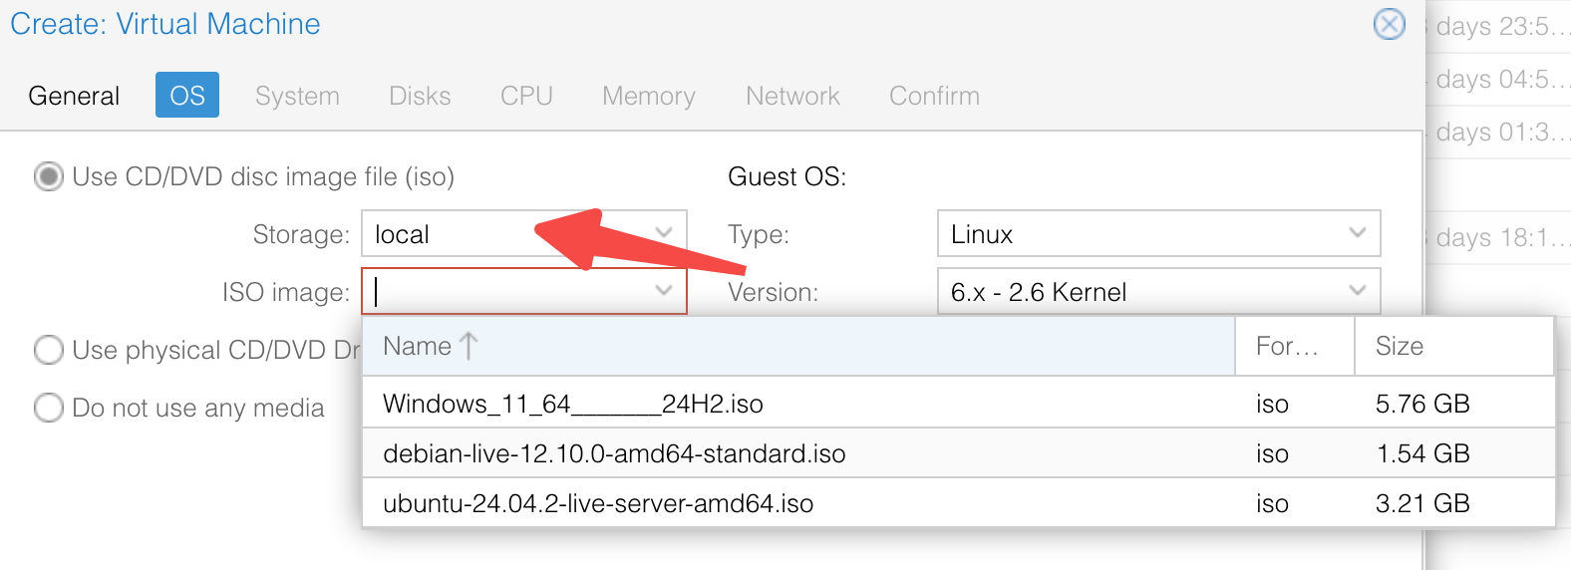The height and width of the screenshot is (570, 1571).
Task: Go to the System tab
Action: click(x=297, y=96)
